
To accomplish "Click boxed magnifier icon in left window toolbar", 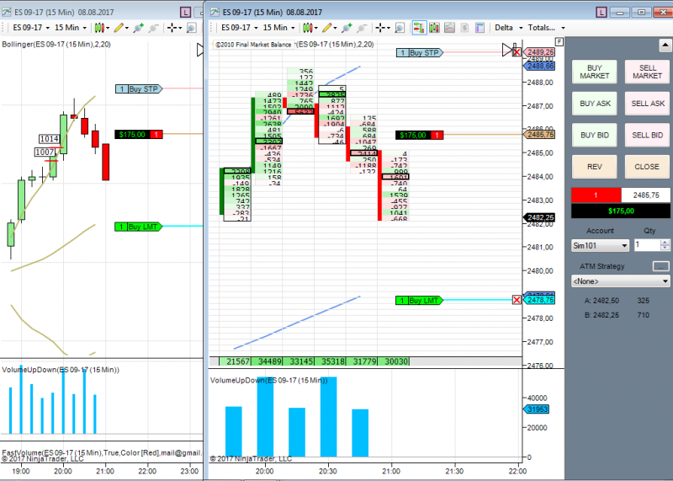I will [x=192, y=28].
